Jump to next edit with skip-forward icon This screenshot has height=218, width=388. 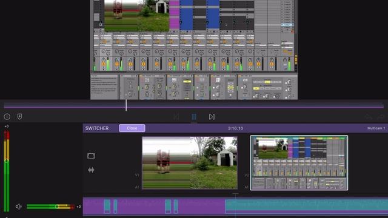tap(212, 117)
